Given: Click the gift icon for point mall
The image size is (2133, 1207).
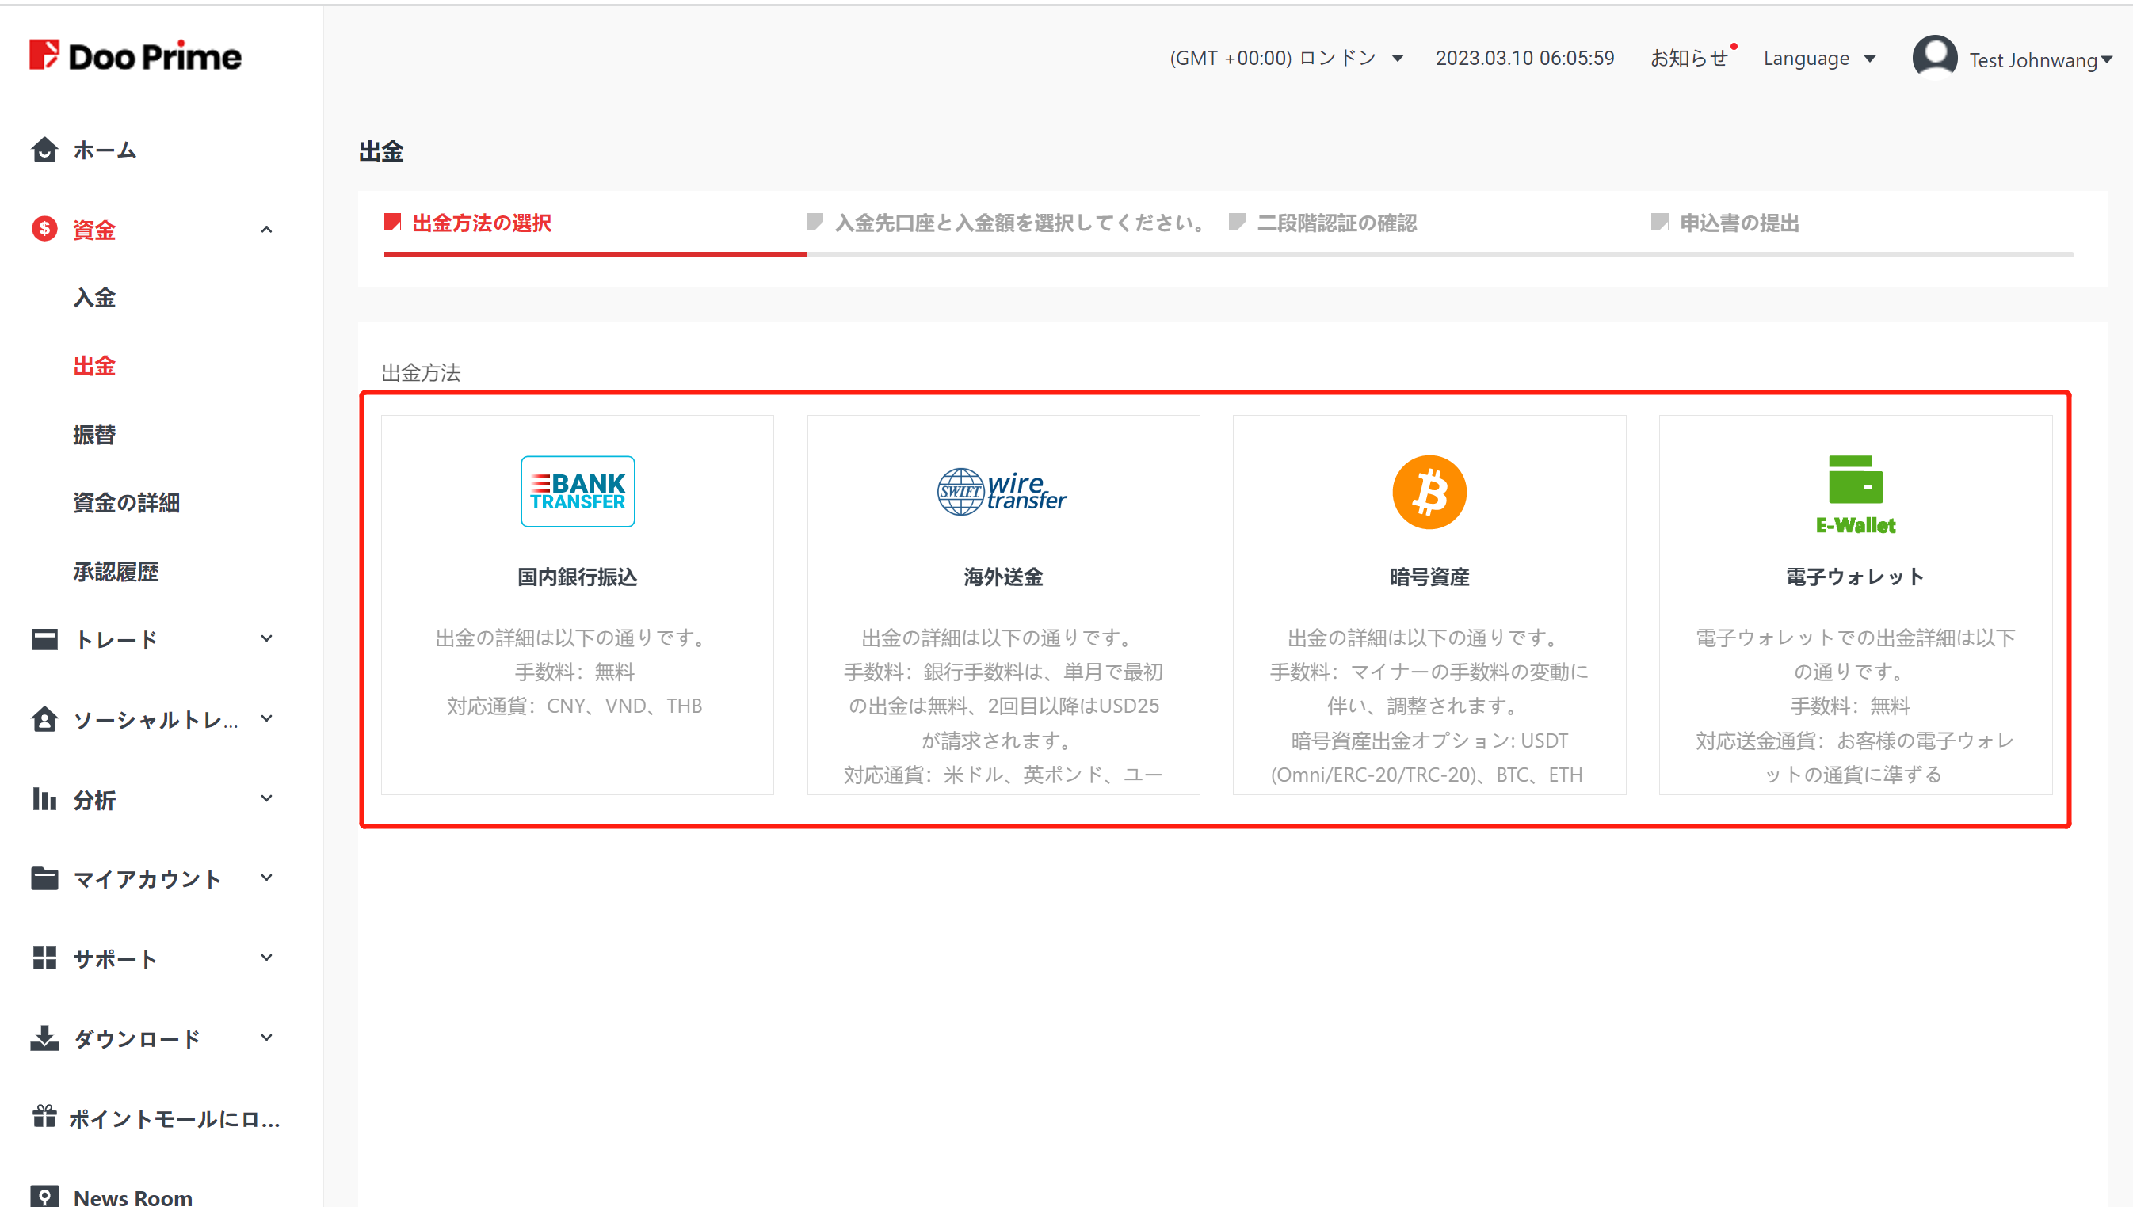Looking at the screenshot, I should [x=44, y=1117].
